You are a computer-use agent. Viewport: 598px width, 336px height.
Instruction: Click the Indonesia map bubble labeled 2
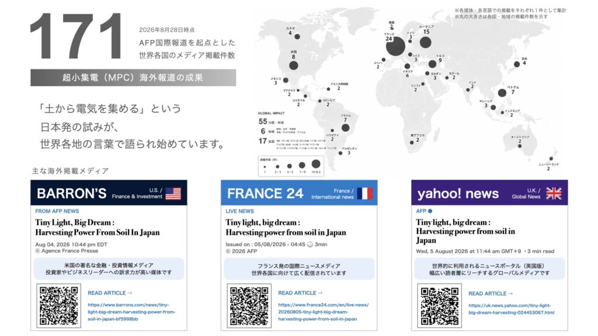tap(502, 113)
